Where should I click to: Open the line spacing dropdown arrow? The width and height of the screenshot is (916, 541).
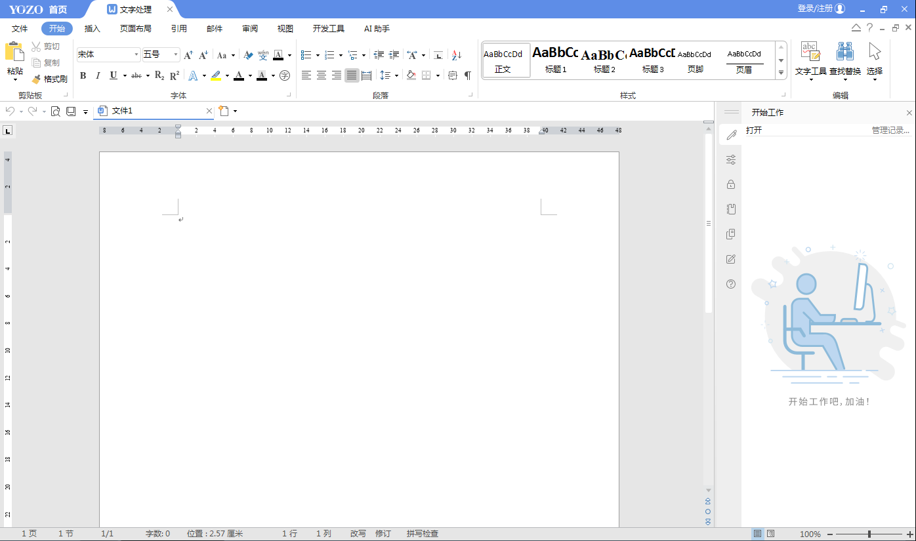pyautogui.click(x=397, y=75)
